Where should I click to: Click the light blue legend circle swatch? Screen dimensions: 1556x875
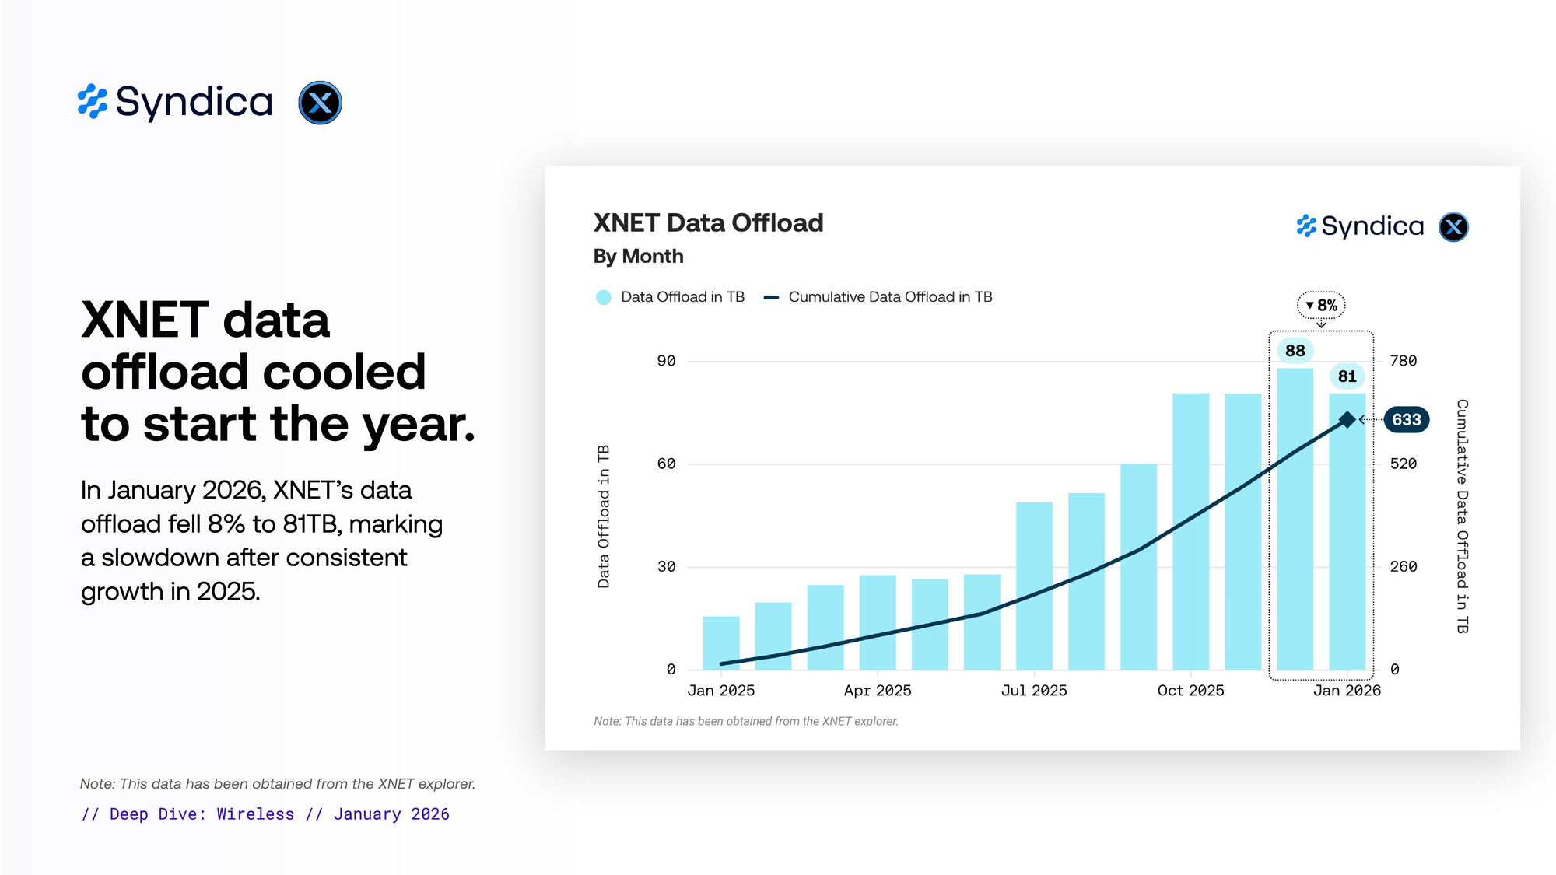click(x=603, y=297)
